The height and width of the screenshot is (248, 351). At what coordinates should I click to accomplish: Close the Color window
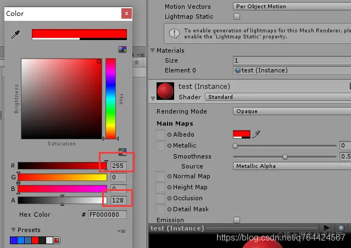tap(126, 13)
